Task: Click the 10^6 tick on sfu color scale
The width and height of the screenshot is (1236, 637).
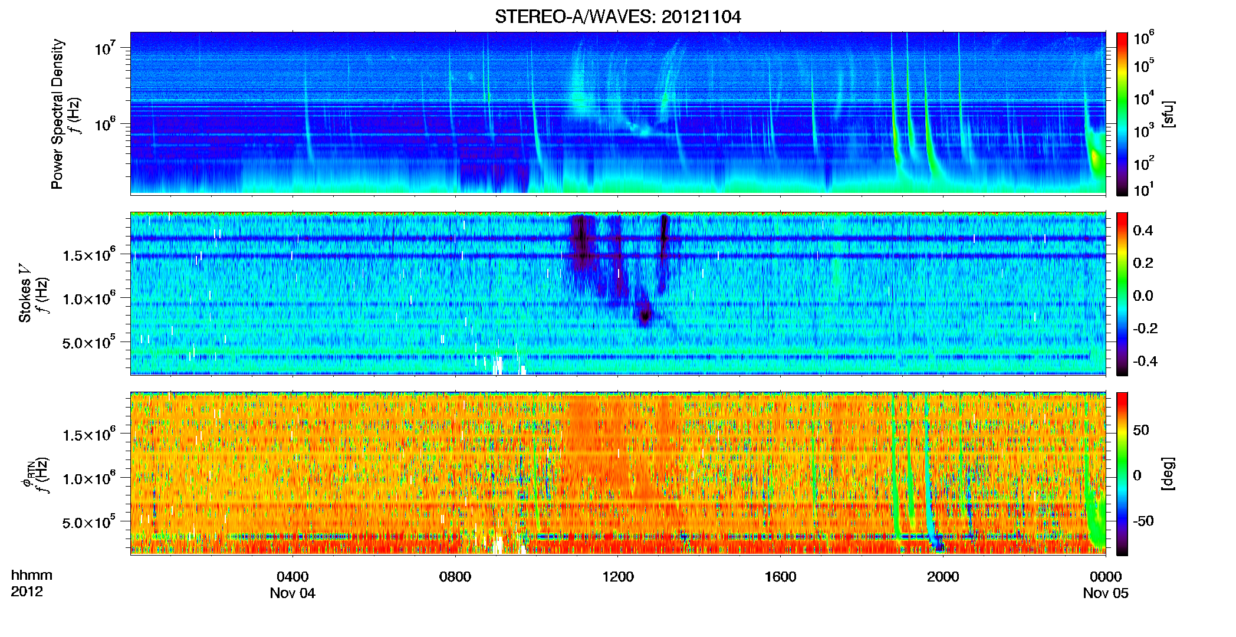Action: (x=1143, y=38)
